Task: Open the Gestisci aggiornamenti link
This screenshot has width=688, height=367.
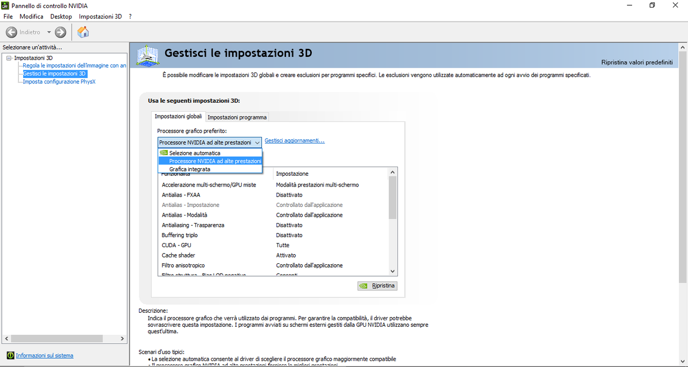Action: coord(295,141)
